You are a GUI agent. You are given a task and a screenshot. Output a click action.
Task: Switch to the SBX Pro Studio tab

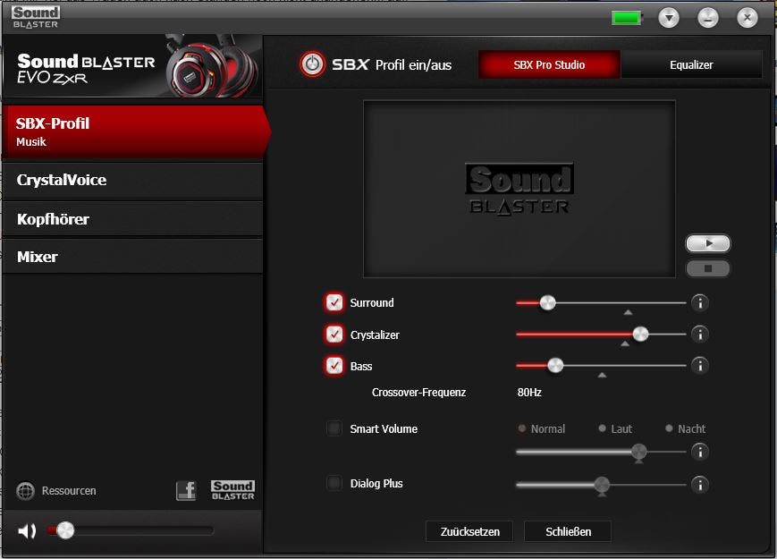coord(549,64)
